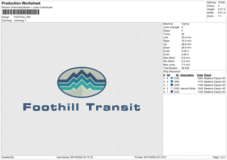Click the Stop Sequence heading
The width and height of the screenshot is (227, 160).
172,71
